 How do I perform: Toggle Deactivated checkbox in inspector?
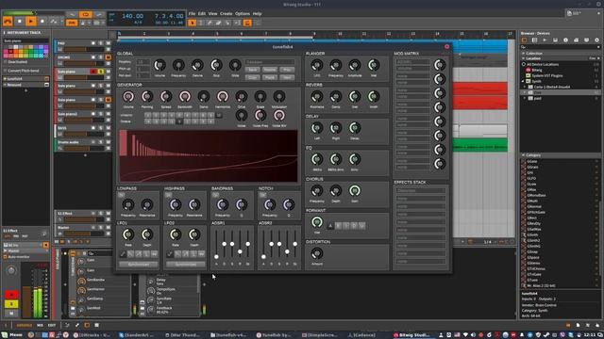click(x=6, y=62)
